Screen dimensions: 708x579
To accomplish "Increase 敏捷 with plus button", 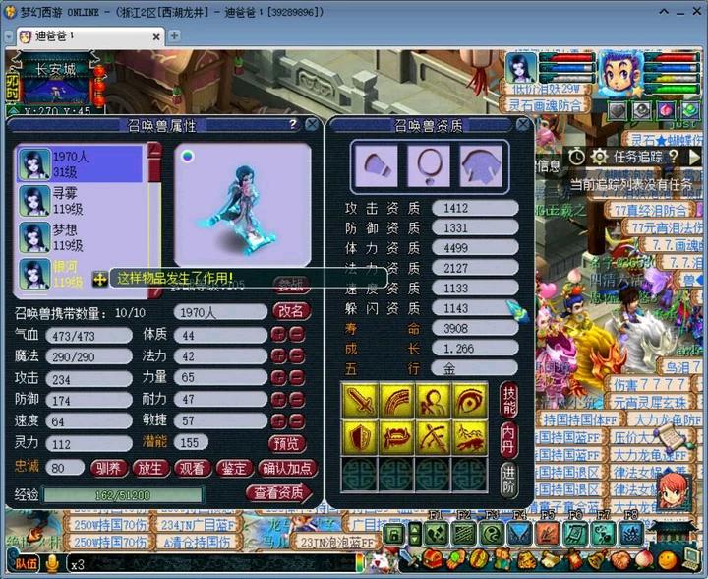I will click(278, 420).
